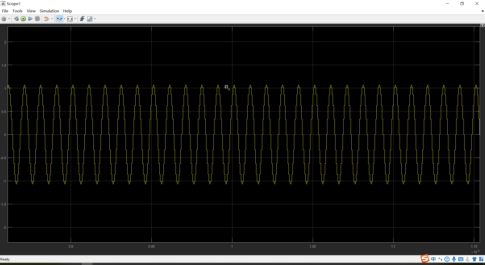Step forward the simulation

click(x=30, y=19)
